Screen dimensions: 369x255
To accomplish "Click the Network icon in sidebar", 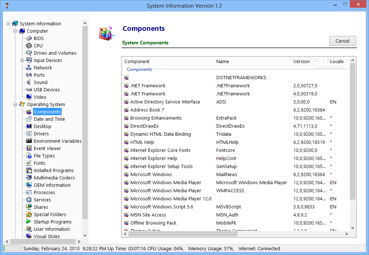I will [29, 68].
